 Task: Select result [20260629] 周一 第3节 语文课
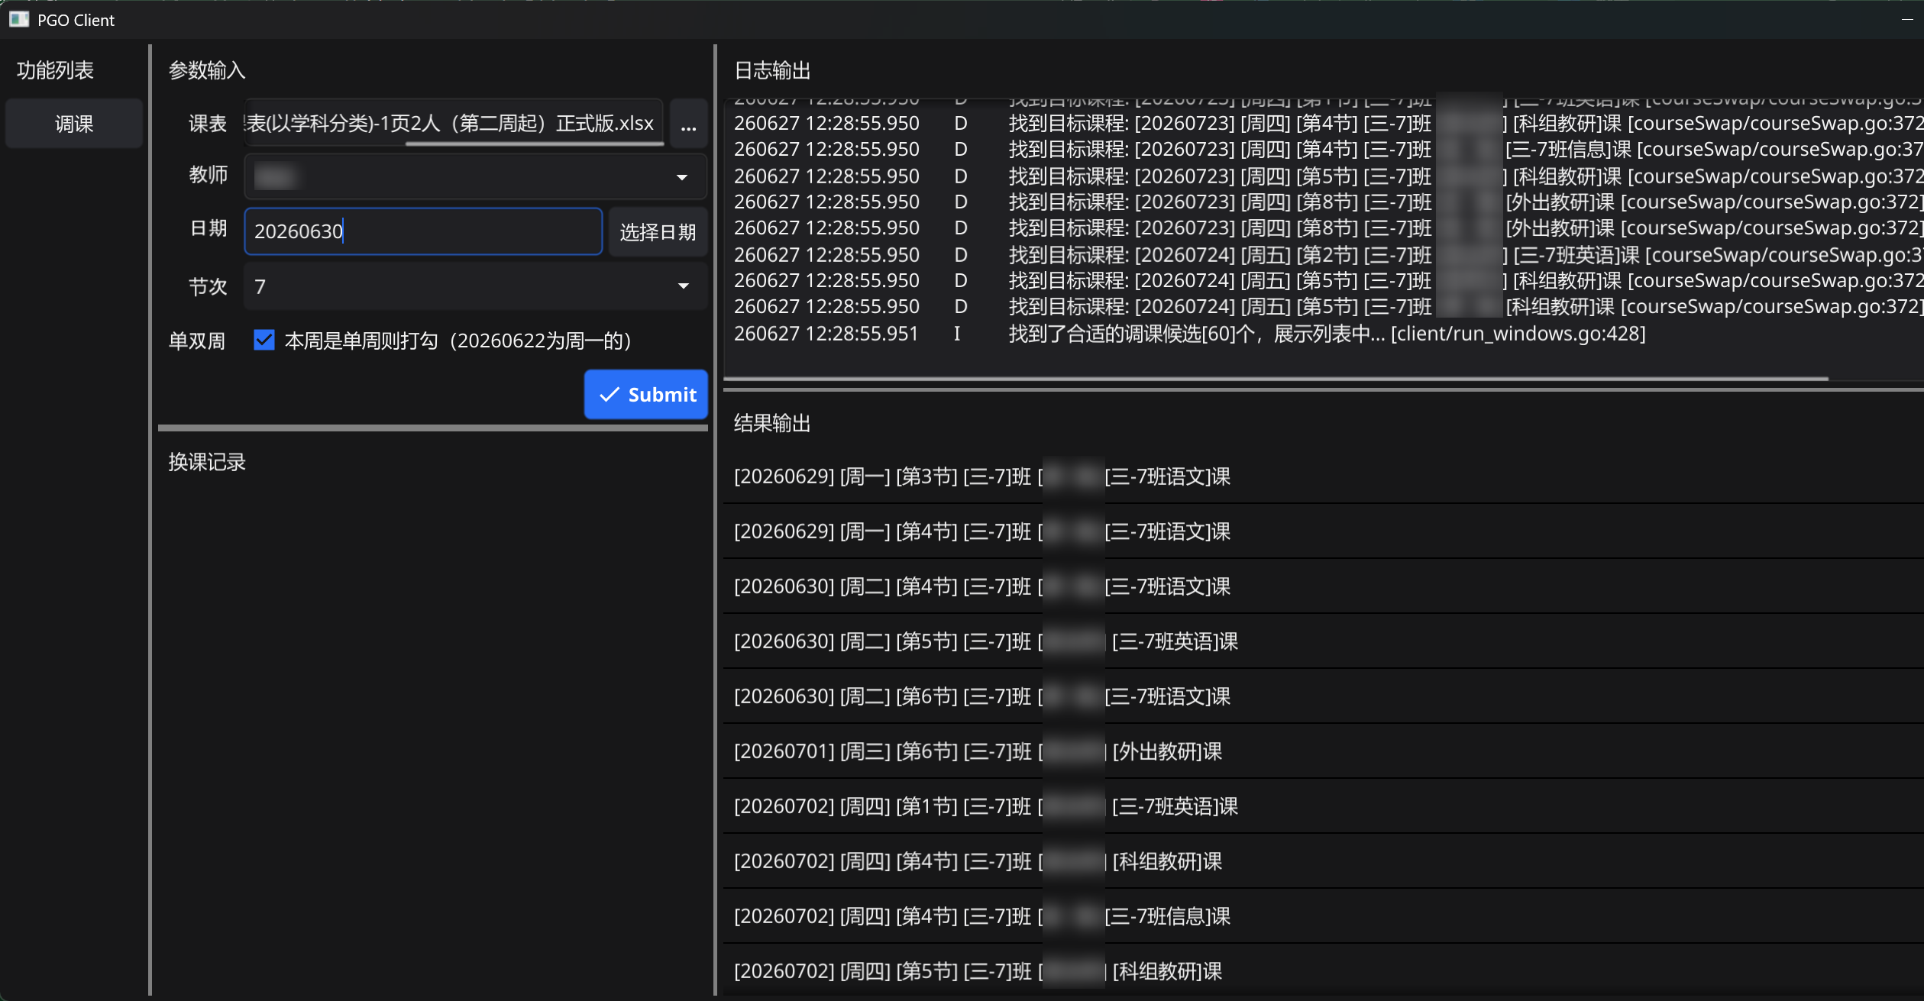point(1323,476)
